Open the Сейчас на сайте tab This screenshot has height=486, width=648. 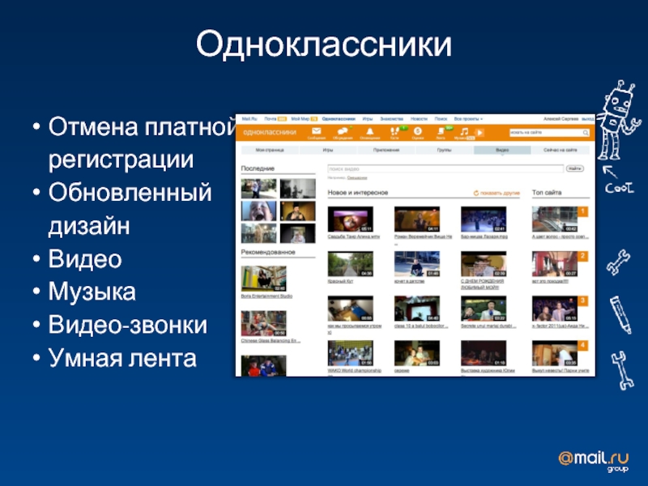561,150
